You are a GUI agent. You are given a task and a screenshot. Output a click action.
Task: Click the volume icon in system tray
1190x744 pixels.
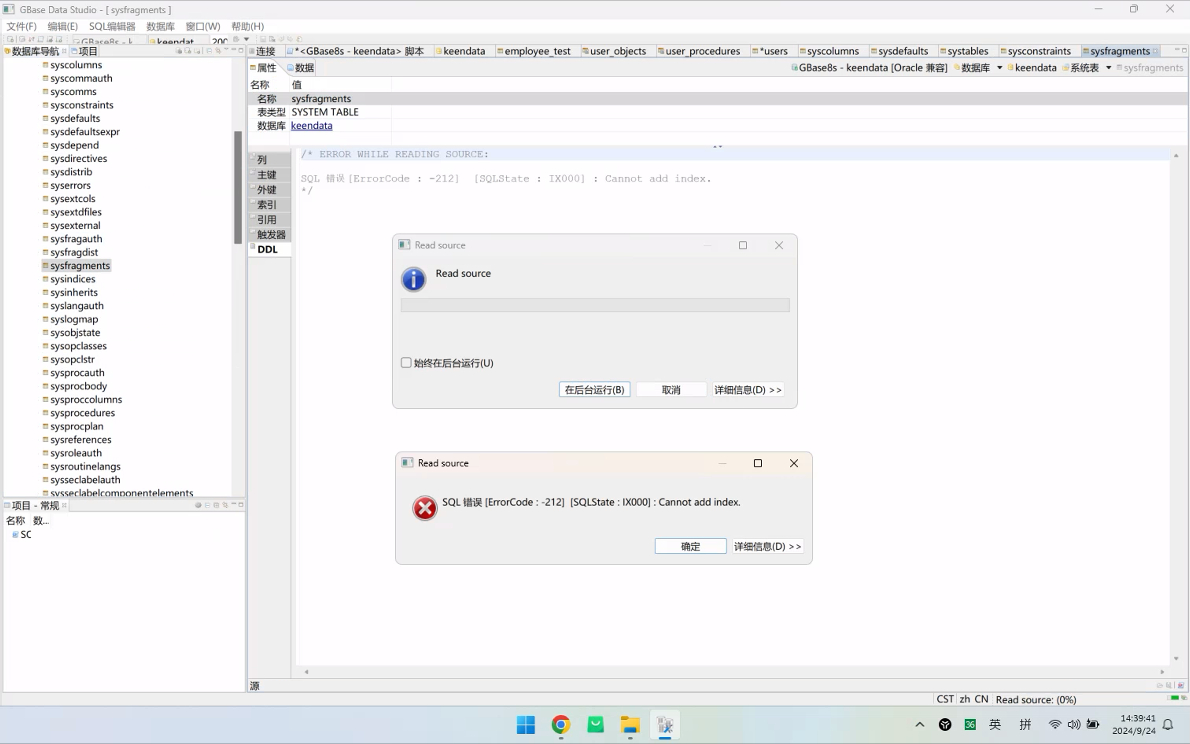(1074, 724)
